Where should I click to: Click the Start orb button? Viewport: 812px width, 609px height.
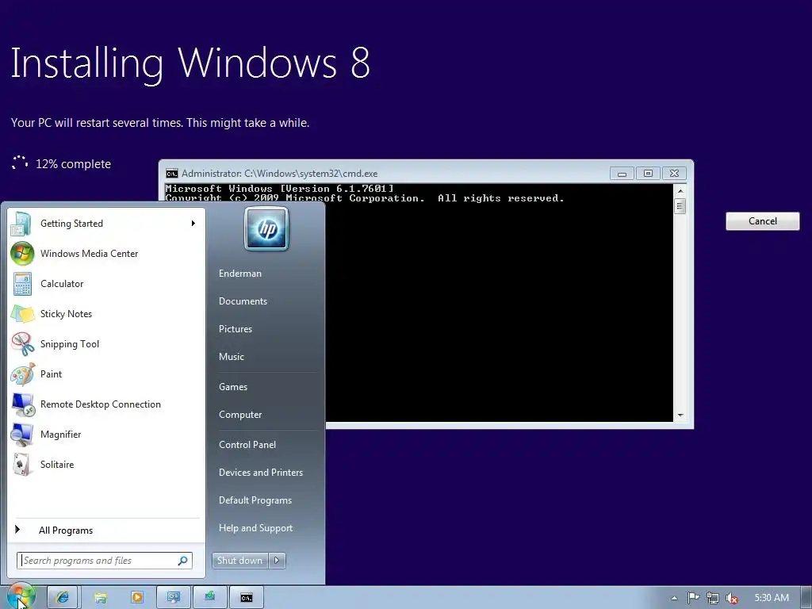pyautogui.click(x=21, y=597)
